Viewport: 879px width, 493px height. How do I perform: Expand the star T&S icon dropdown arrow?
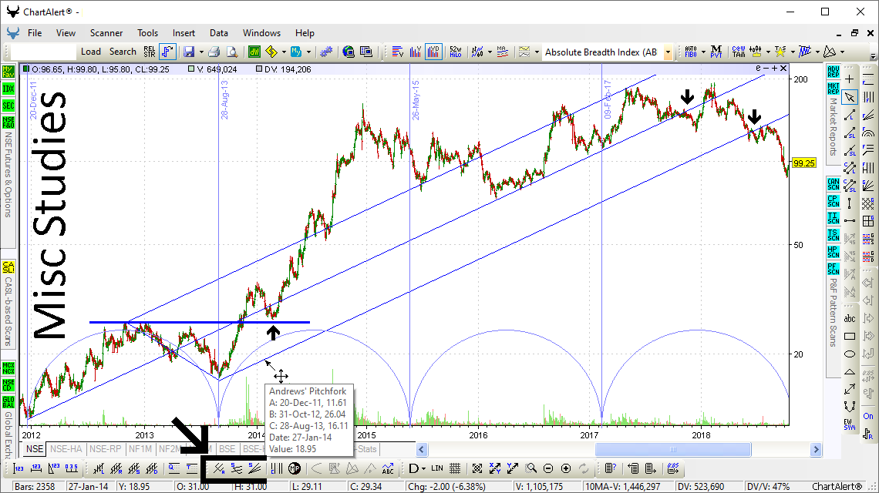pyautogui.click(x=792, y=52)
